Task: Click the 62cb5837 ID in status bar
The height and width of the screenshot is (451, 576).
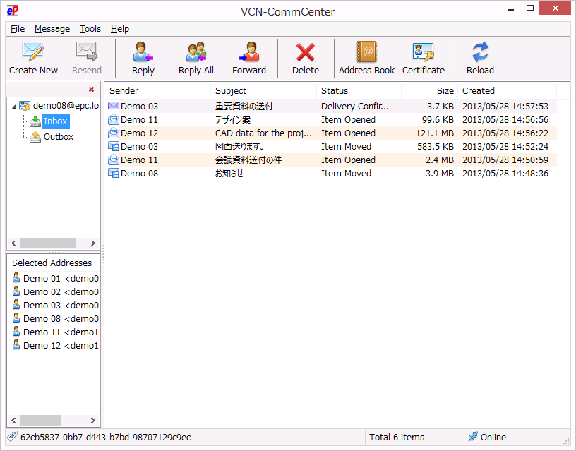Action: (105, 437)
